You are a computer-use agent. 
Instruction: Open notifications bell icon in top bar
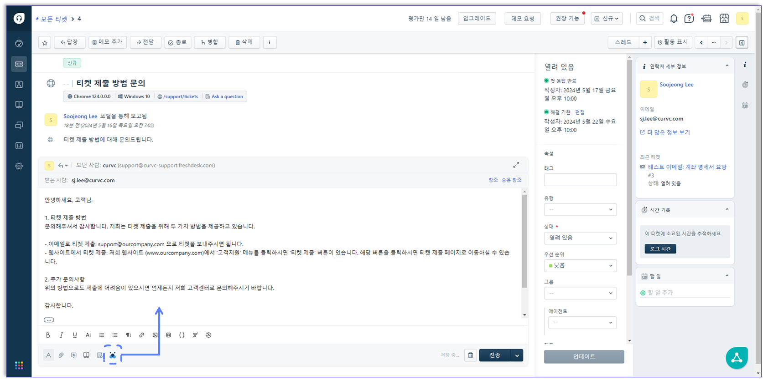[674, 19]
